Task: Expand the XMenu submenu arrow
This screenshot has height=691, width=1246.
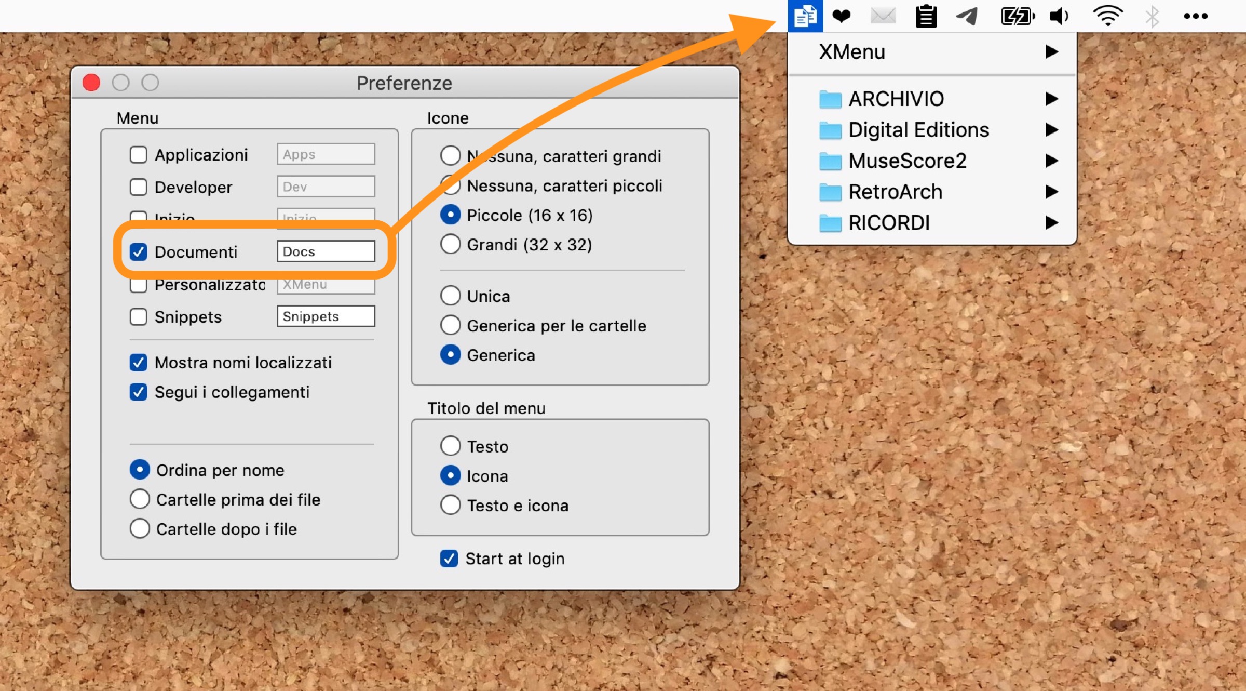Action: coord(1051,52)
